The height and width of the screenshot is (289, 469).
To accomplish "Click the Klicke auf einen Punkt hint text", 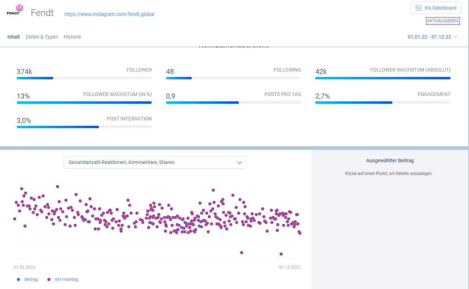I will pyautogui.click(x=389, y=174).
